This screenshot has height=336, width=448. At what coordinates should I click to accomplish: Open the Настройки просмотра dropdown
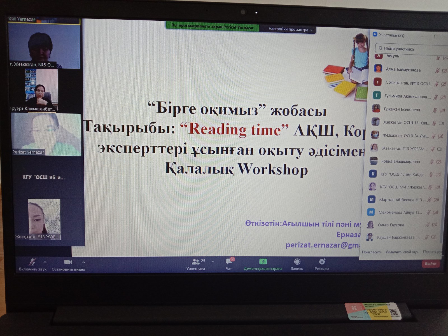pyautogui.click(x=290, y=29)
